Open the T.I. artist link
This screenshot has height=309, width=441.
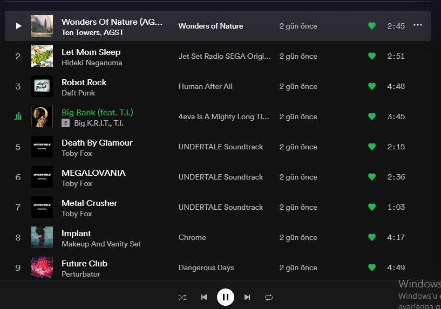click(119, 123)
